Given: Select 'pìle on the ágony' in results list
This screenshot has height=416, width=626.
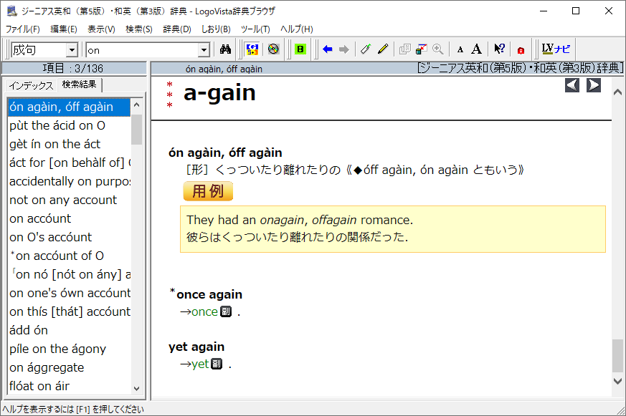Looking at the screenshot, I should click(57, 349).
